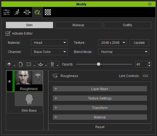
Task: Switch to the Makeup section
Action: (x=78, y=25)
